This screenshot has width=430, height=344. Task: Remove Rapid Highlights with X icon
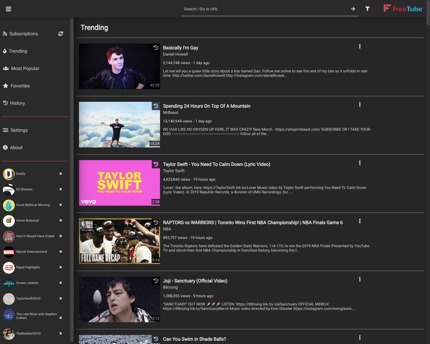(x=61, y=267)
